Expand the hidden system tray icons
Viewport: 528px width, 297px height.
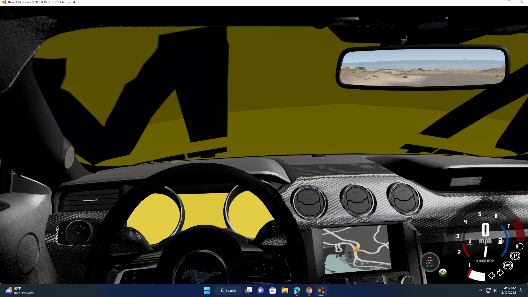(480, 290)
